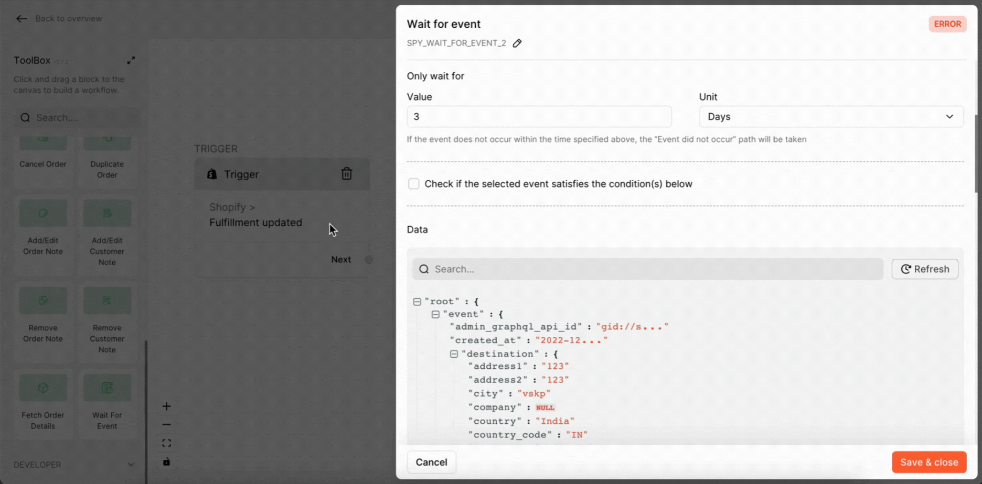Select the Fetch Order Details block icon

pyautogui.click(x=43, y=388)
